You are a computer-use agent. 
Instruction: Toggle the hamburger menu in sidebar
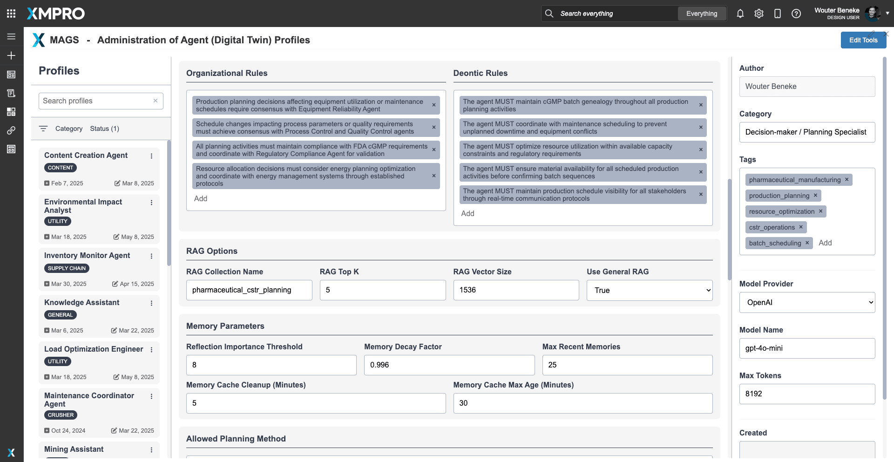pos(11,36)
